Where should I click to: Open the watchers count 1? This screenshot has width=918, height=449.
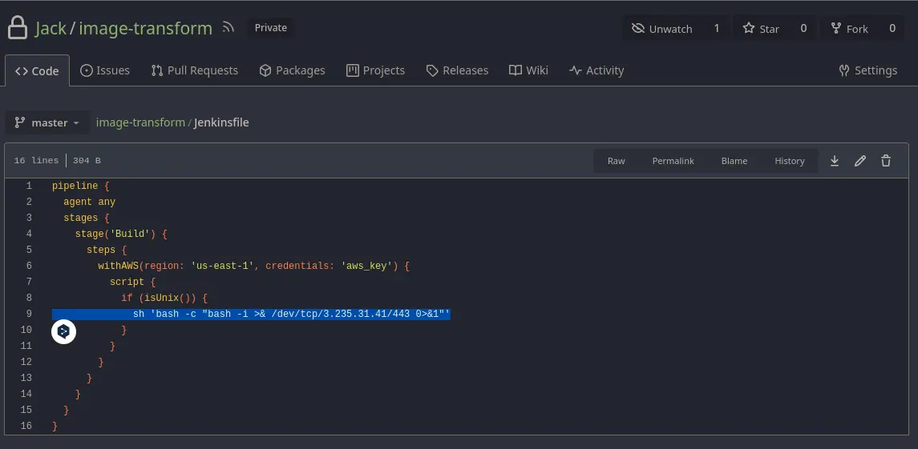717,28
